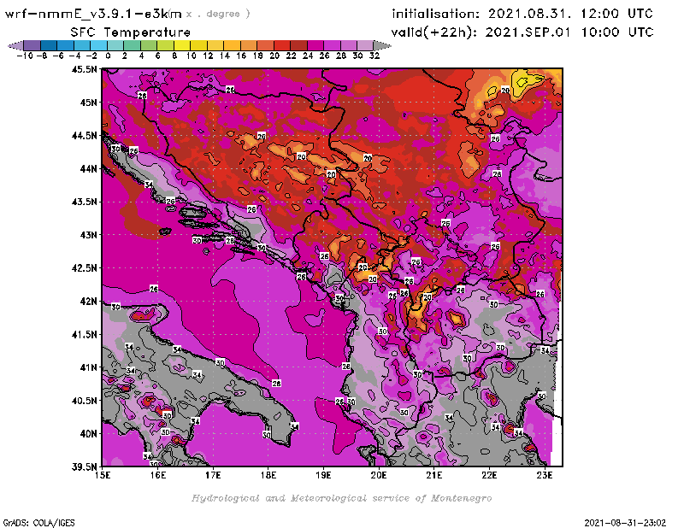Click the timestamp '2021-08-31-23:02'
This screenshot has width=684, height=528.
(625, 523)
